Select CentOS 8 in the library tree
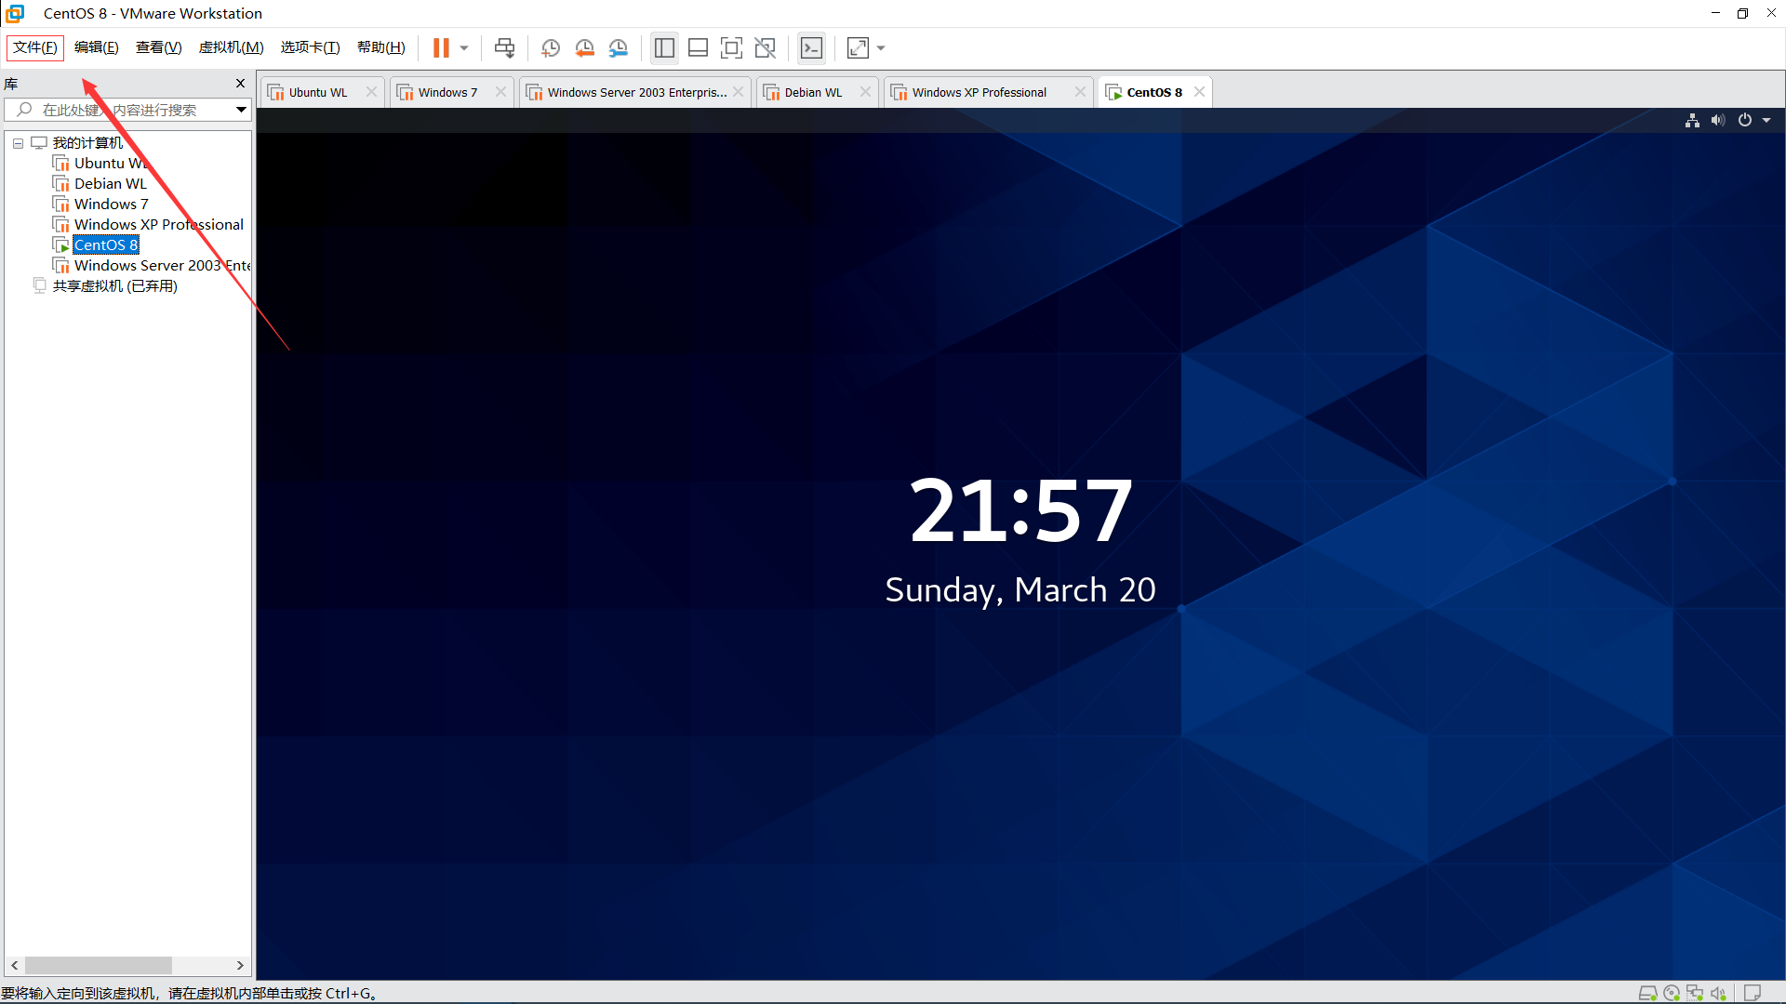The image size is (1786, 1004). tap(106, 244)
